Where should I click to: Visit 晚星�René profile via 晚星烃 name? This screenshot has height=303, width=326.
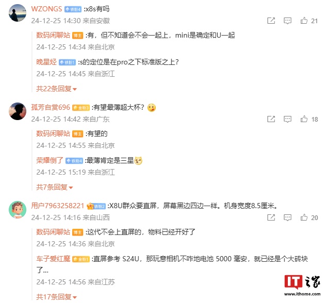coord(46,62)
